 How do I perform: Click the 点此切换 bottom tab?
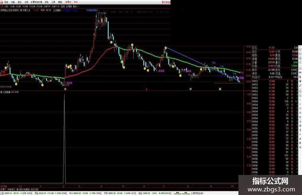35,190
